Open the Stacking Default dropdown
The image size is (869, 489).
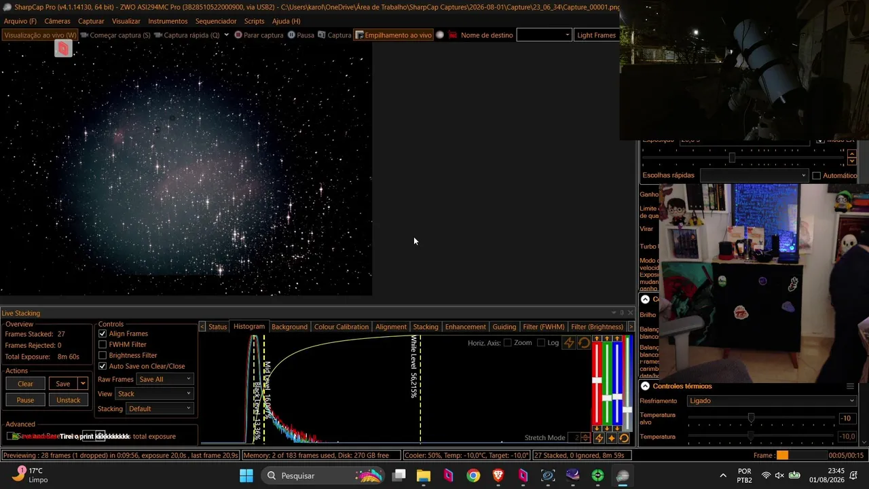pos(160,409)
